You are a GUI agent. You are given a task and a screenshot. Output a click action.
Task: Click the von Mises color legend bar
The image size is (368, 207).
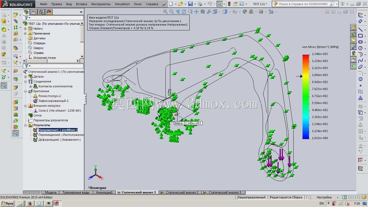pos(306,97)
